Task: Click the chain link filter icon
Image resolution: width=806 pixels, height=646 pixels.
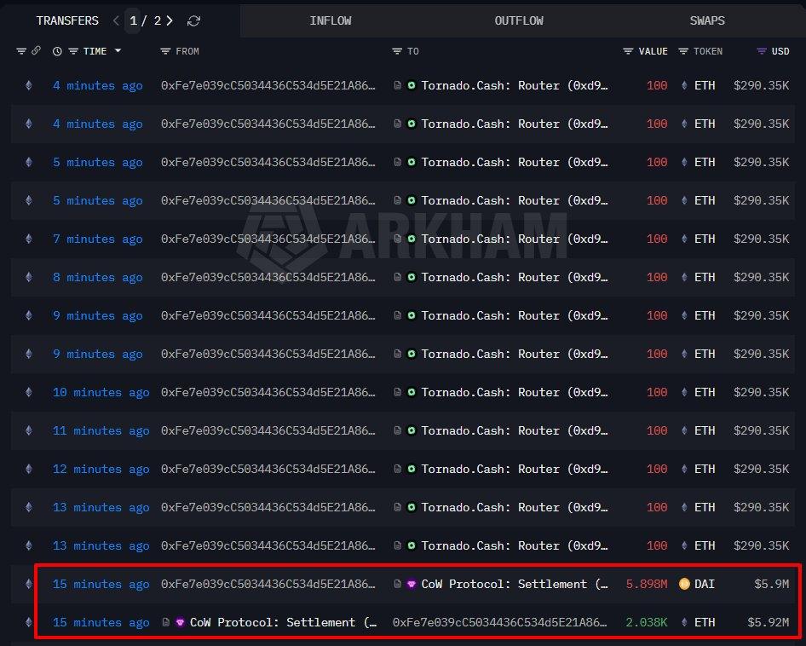Action: pos(36,51)
